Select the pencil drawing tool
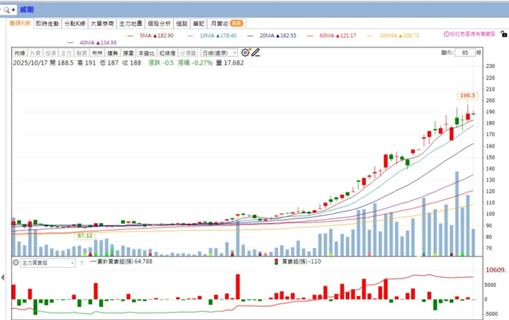Viewport: 509px width, 320px height. [x=256, y=52]
